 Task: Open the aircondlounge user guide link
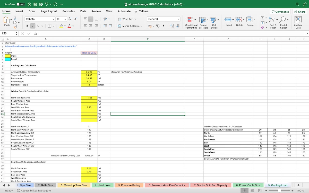(x=41, y=46)
